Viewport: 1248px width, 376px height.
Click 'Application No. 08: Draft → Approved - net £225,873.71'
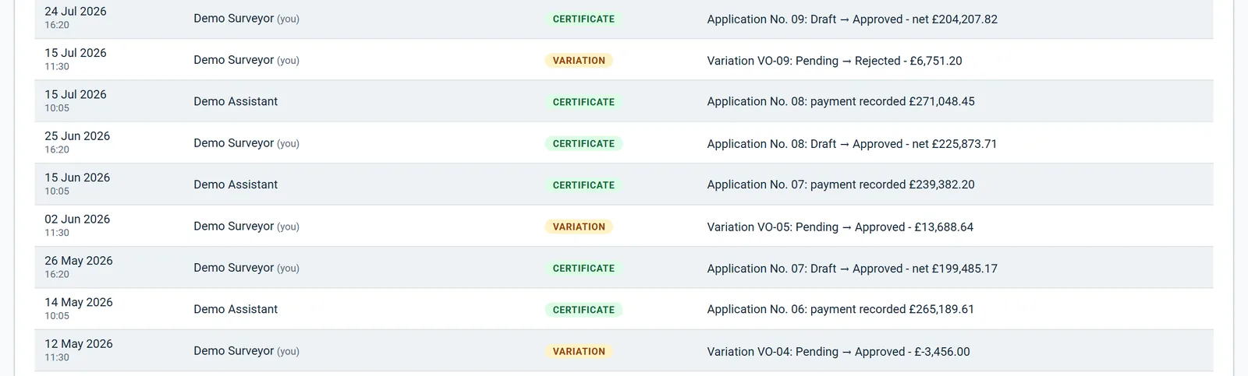pyautogui.click(x=852, y=143)
